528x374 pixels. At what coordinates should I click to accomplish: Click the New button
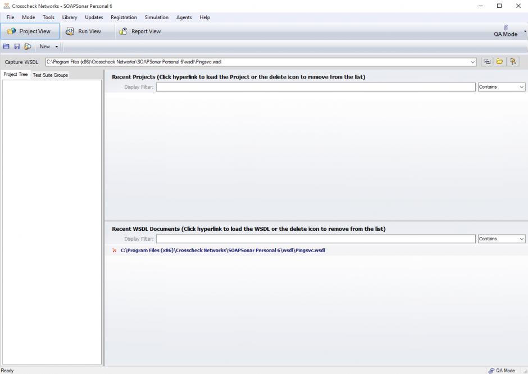click(x=45, y=47)
